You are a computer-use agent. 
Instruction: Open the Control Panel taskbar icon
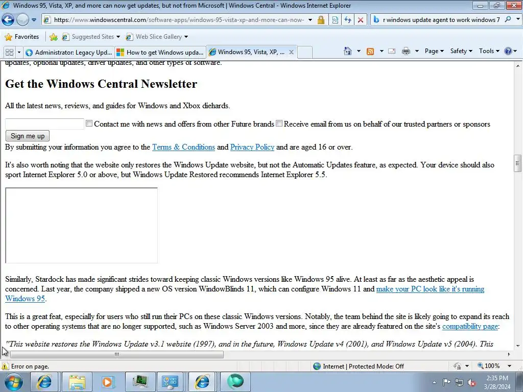tap(171, 382)
